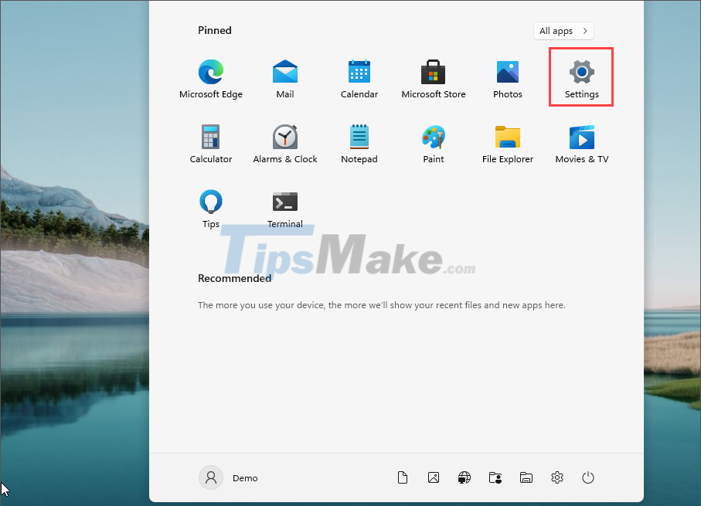Start the Tips app

point(210,207)
